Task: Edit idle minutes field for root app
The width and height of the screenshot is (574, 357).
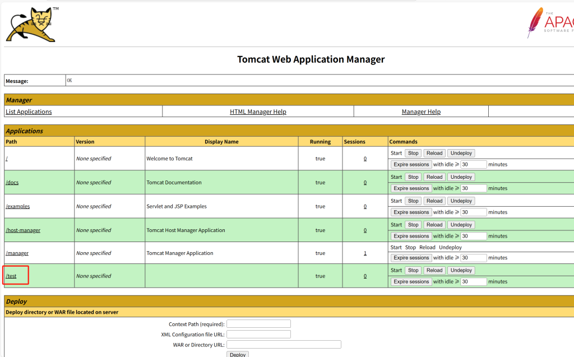Action: (473, 164)
